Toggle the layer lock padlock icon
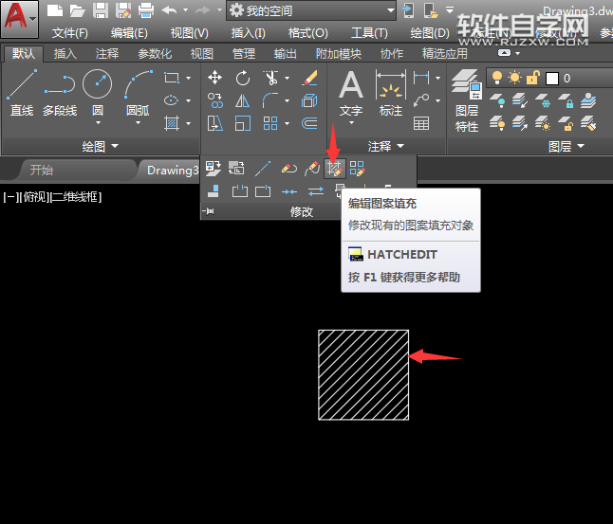 [x=533, y=79]
